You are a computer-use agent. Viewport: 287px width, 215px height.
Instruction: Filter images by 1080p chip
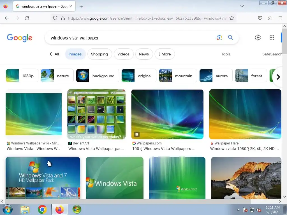(22, 76)
